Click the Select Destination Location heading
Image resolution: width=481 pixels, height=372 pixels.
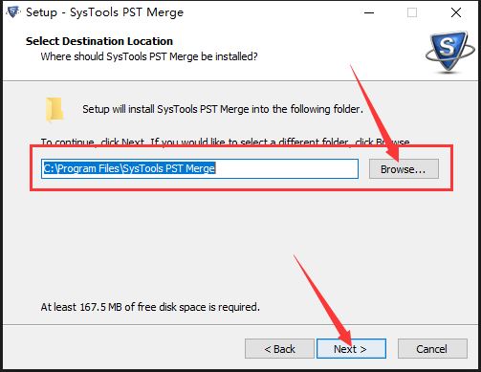(99, 41)
